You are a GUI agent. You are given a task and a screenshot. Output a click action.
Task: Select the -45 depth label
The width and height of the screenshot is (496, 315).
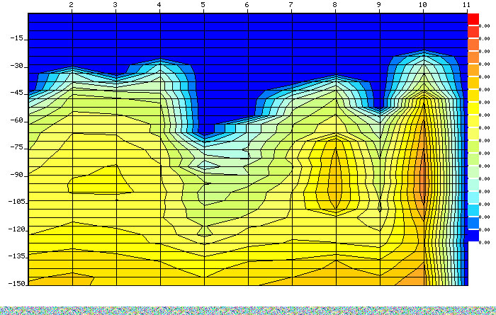click(18, 93)
